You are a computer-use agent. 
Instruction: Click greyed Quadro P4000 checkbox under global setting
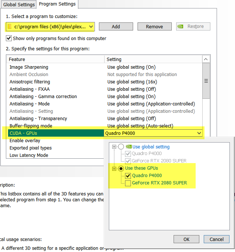point(128,154)
